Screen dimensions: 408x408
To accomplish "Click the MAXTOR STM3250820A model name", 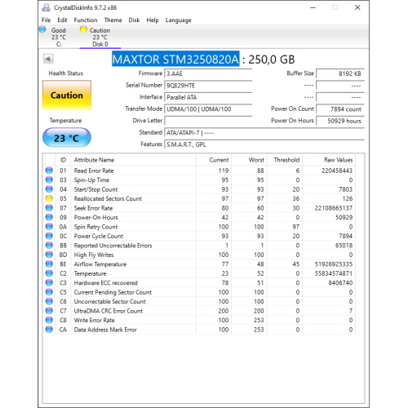I will coord(175,59).
